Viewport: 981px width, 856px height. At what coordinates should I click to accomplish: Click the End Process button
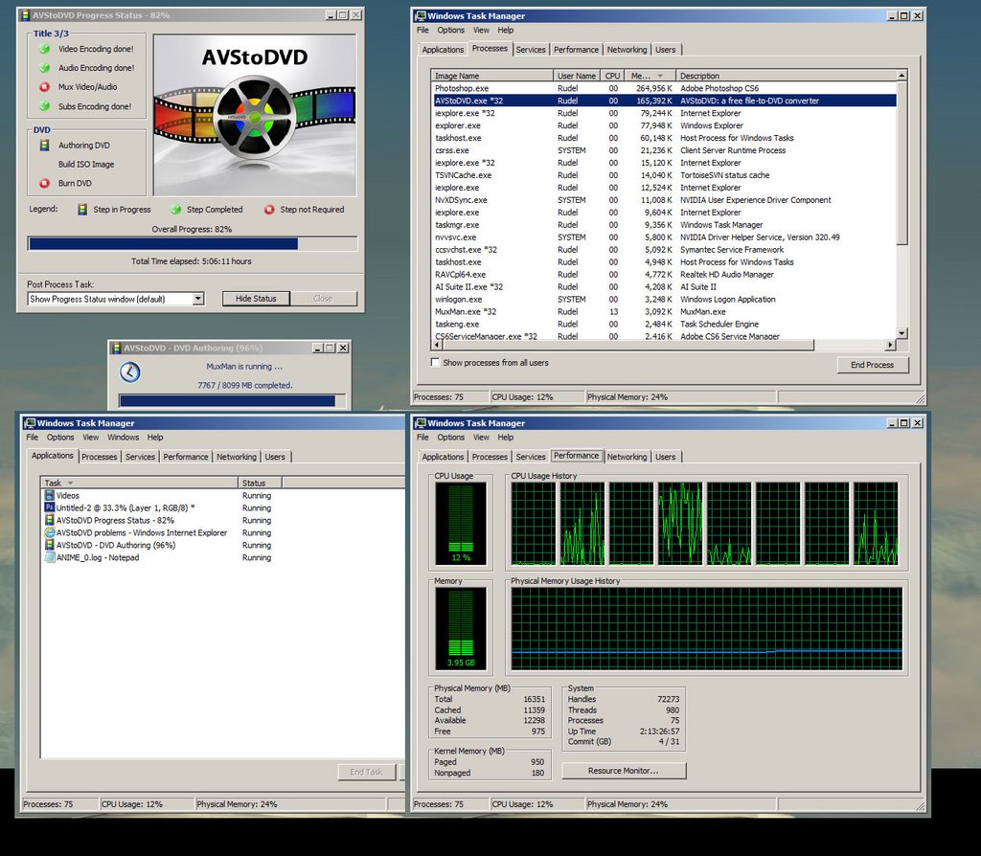(872, 365)
